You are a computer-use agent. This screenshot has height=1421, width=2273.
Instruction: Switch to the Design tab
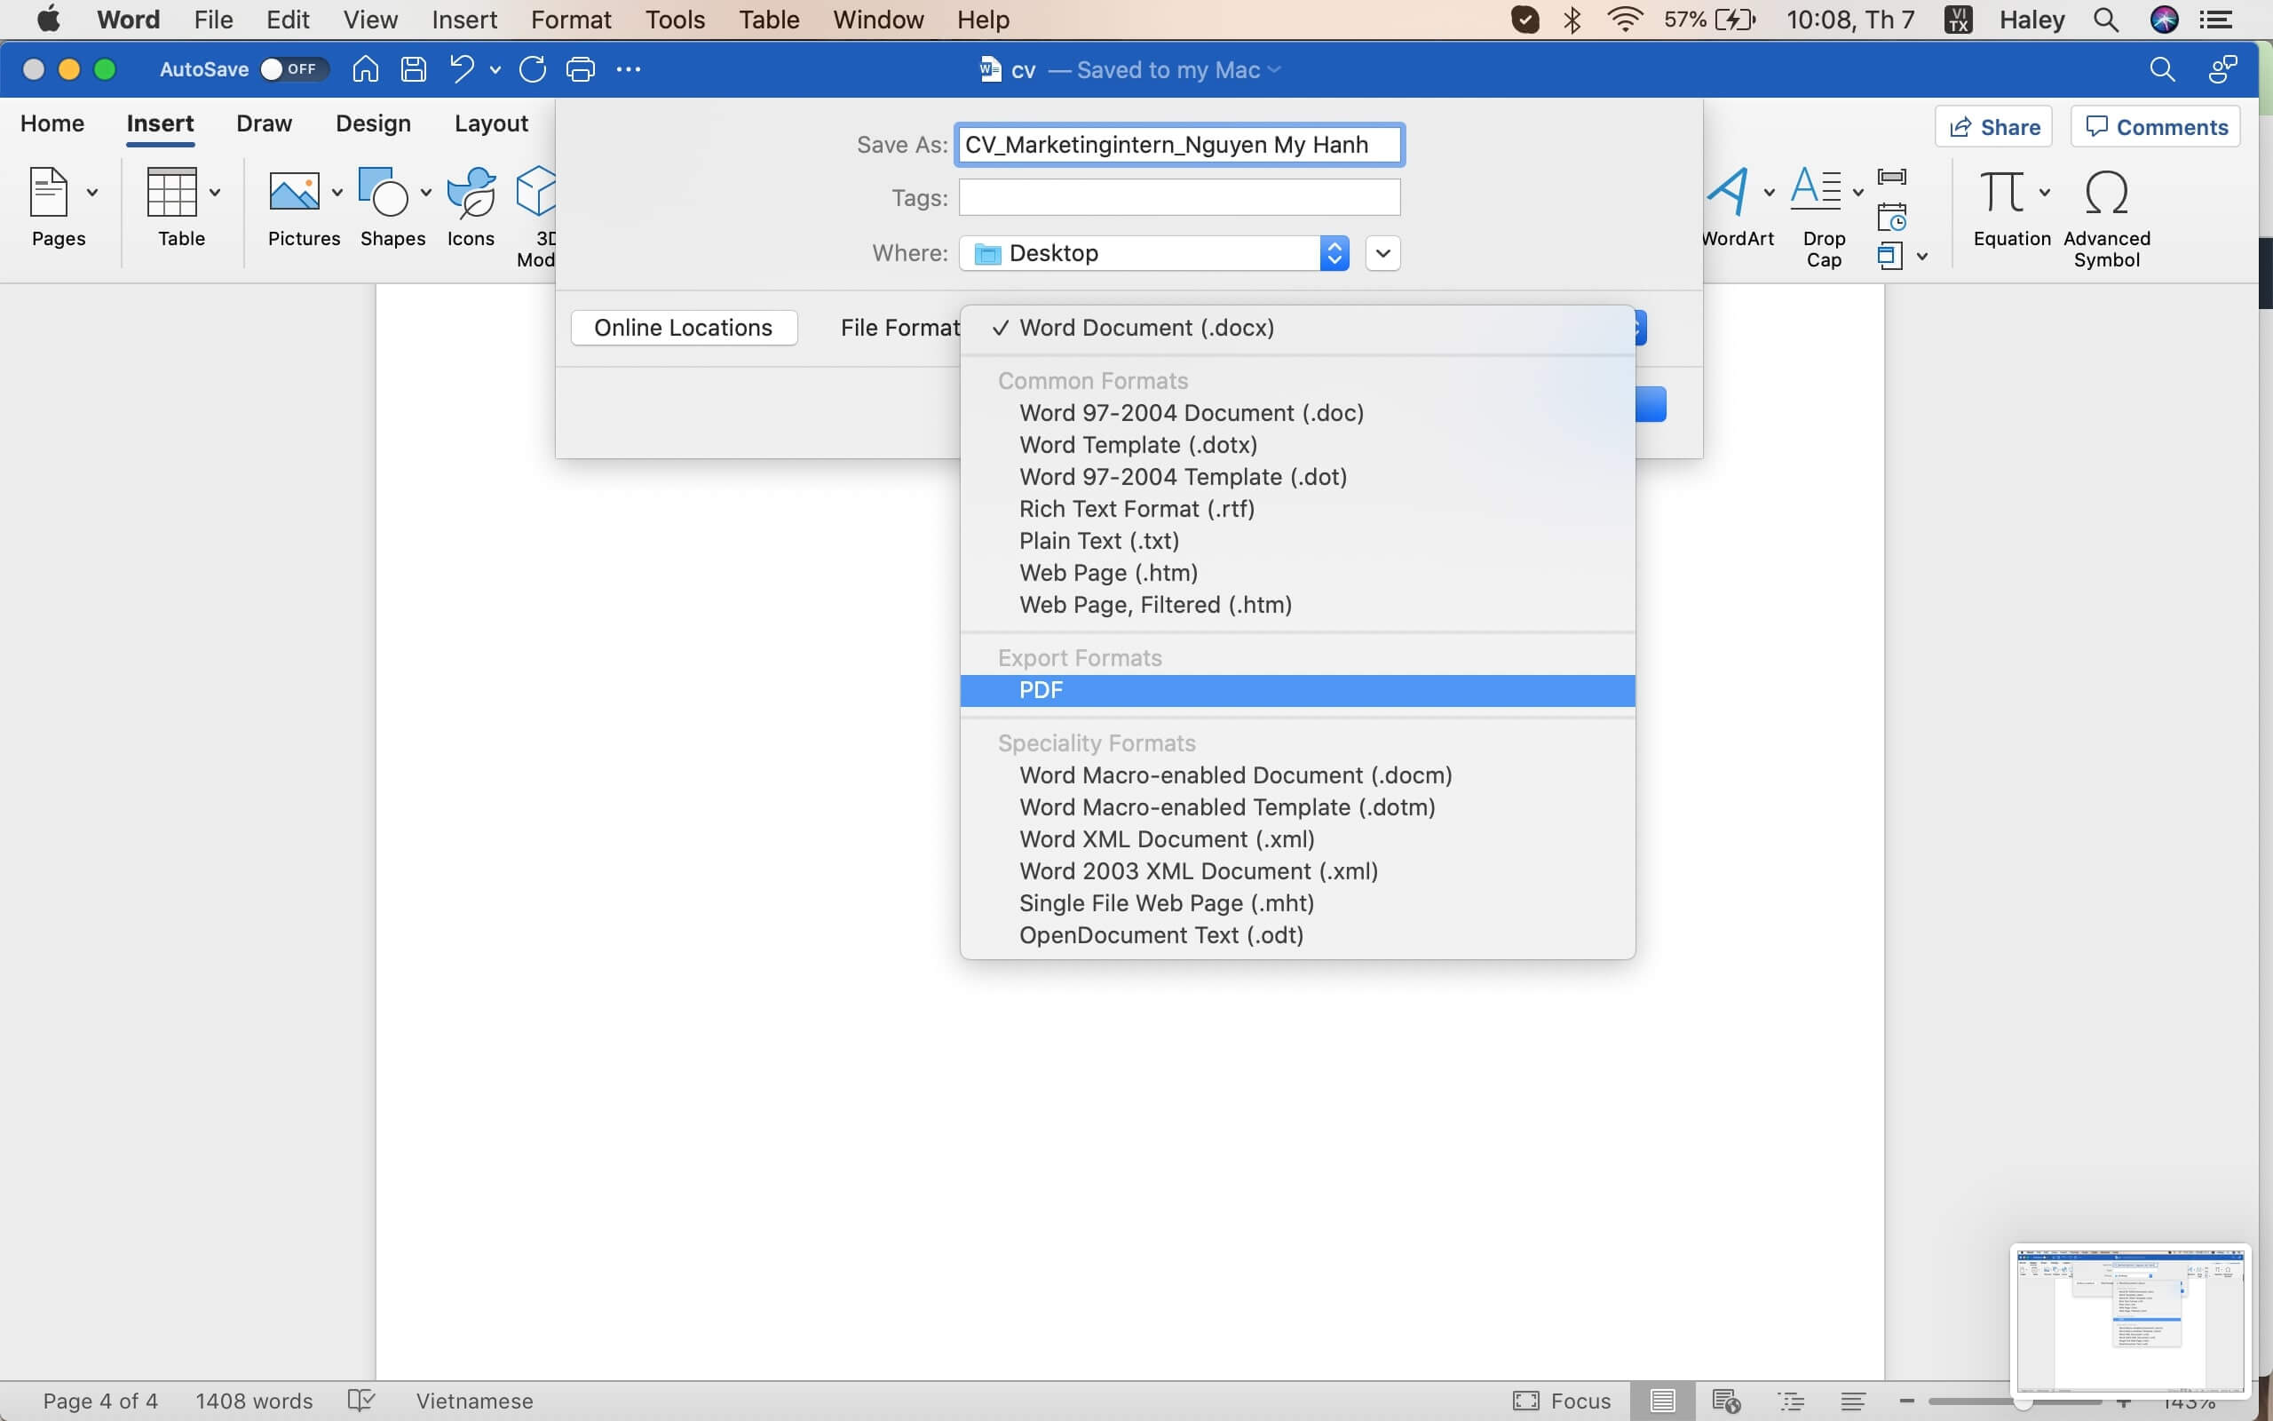pyautogui.click(x=373, y=123)
